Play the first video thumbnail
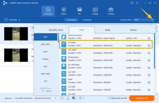Image resolution: width=159 pixels, height=103 pixels. tap(16, 34)
